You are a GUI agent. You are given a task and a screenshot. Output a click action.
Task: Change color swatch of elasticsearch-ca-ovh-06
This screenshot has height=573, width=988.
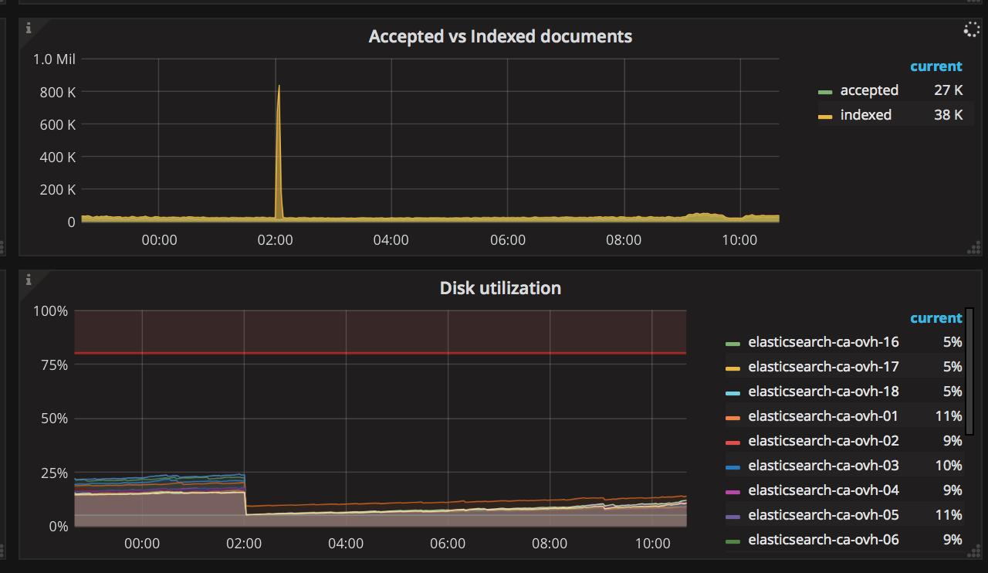coord(733,541)
